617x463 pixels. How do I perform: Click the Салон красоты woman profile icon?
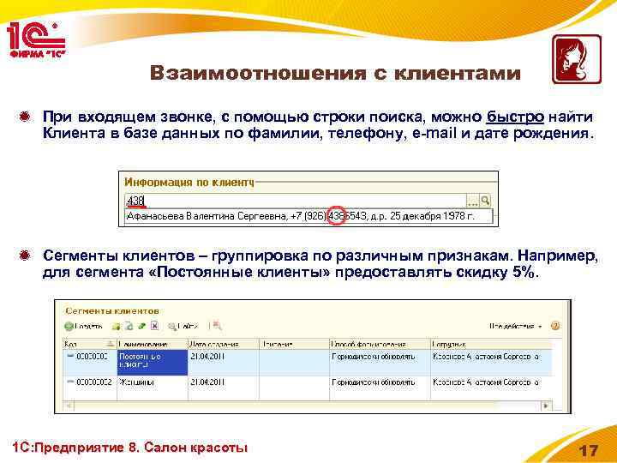577,59
